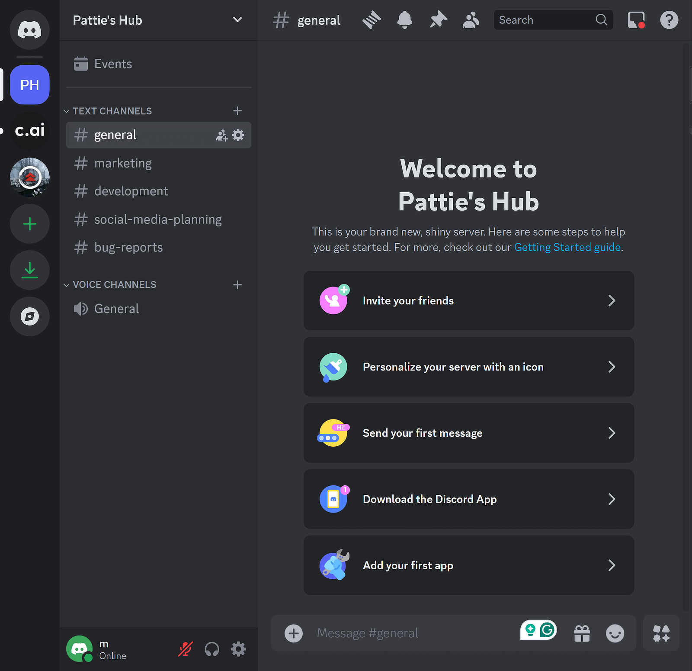Open the gift menu in message bar
The height and width of the screenshot is (671, 692).
(582, 632)
